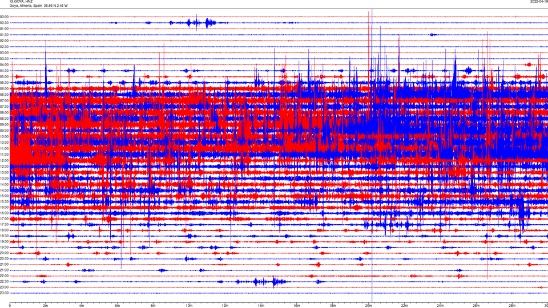548x308 pixels.
Task: Click the 23:00 hour label
Action: (x=4, y=287)
